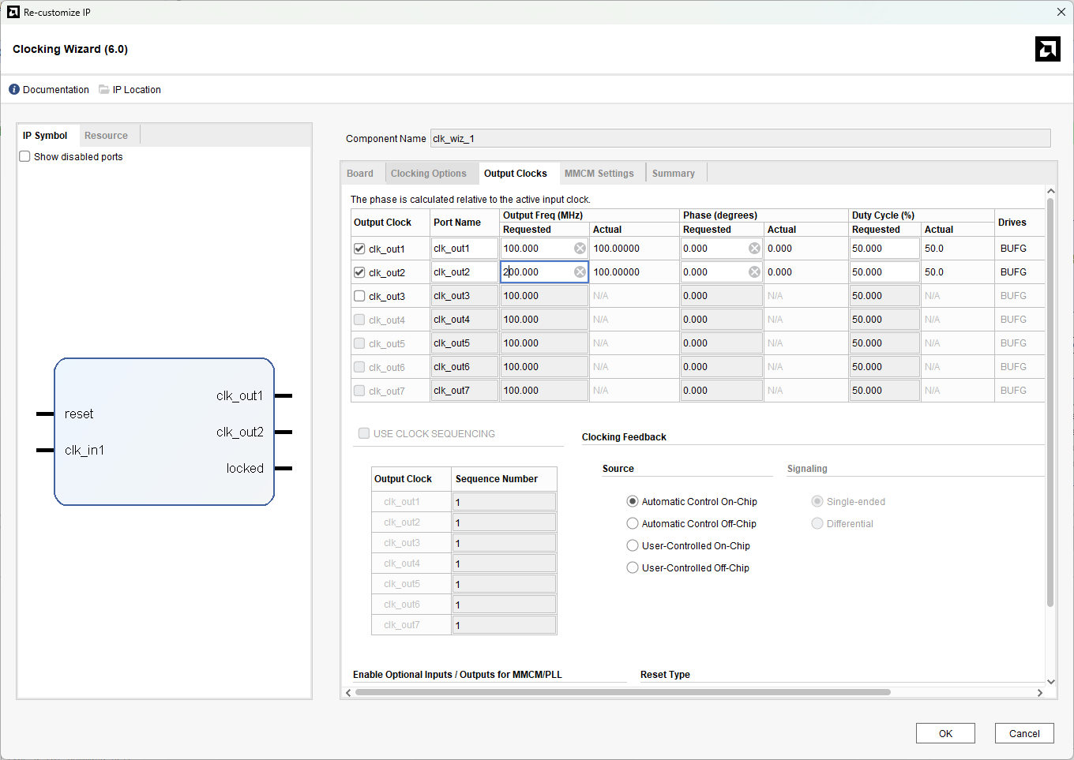1074x760 pixels.
Task: Enable Show disabled ports checkbox
Action: pos(25,156)
